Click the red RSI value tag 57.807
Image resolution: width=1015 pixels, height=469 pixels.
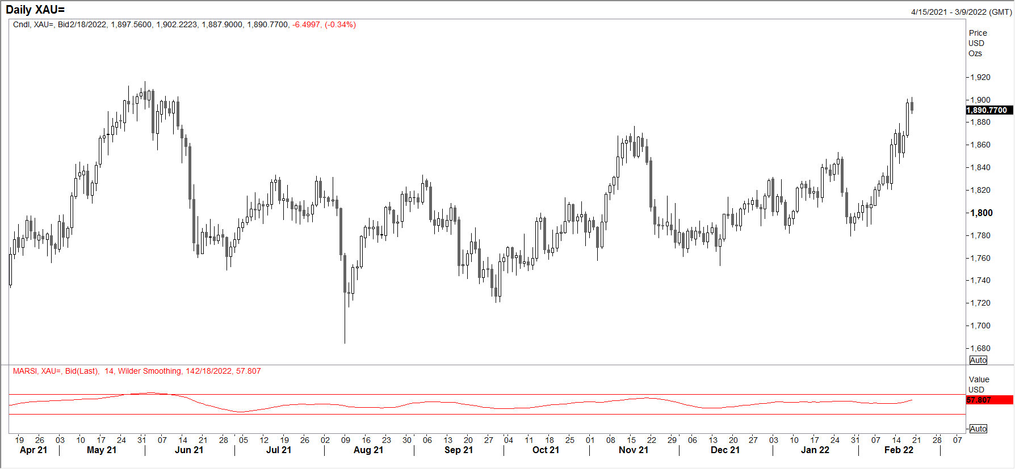(989, 400)
